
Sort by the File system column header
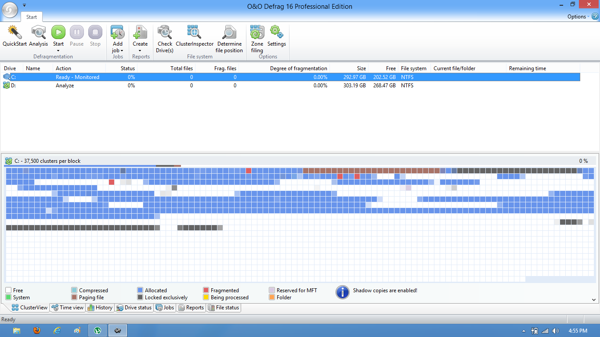point(414,68)
